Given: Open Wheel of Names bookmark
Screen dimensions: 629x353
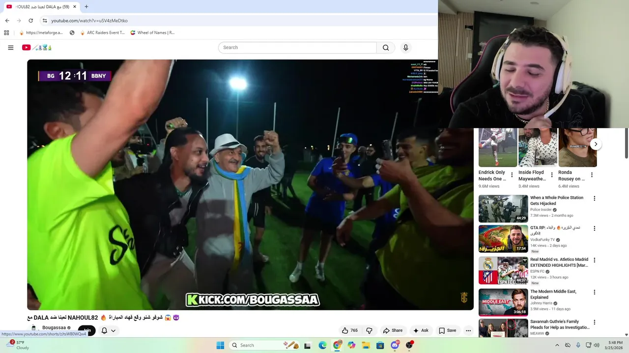Looking at the screenshot, I should click(x=152, y=33).
